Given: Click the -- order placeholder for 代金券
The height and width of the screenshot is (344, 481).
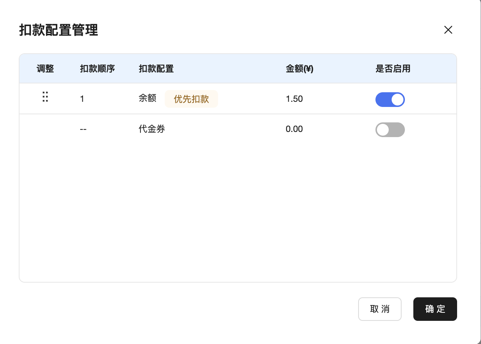Looking at the screenshot, I should click(83, 129).
